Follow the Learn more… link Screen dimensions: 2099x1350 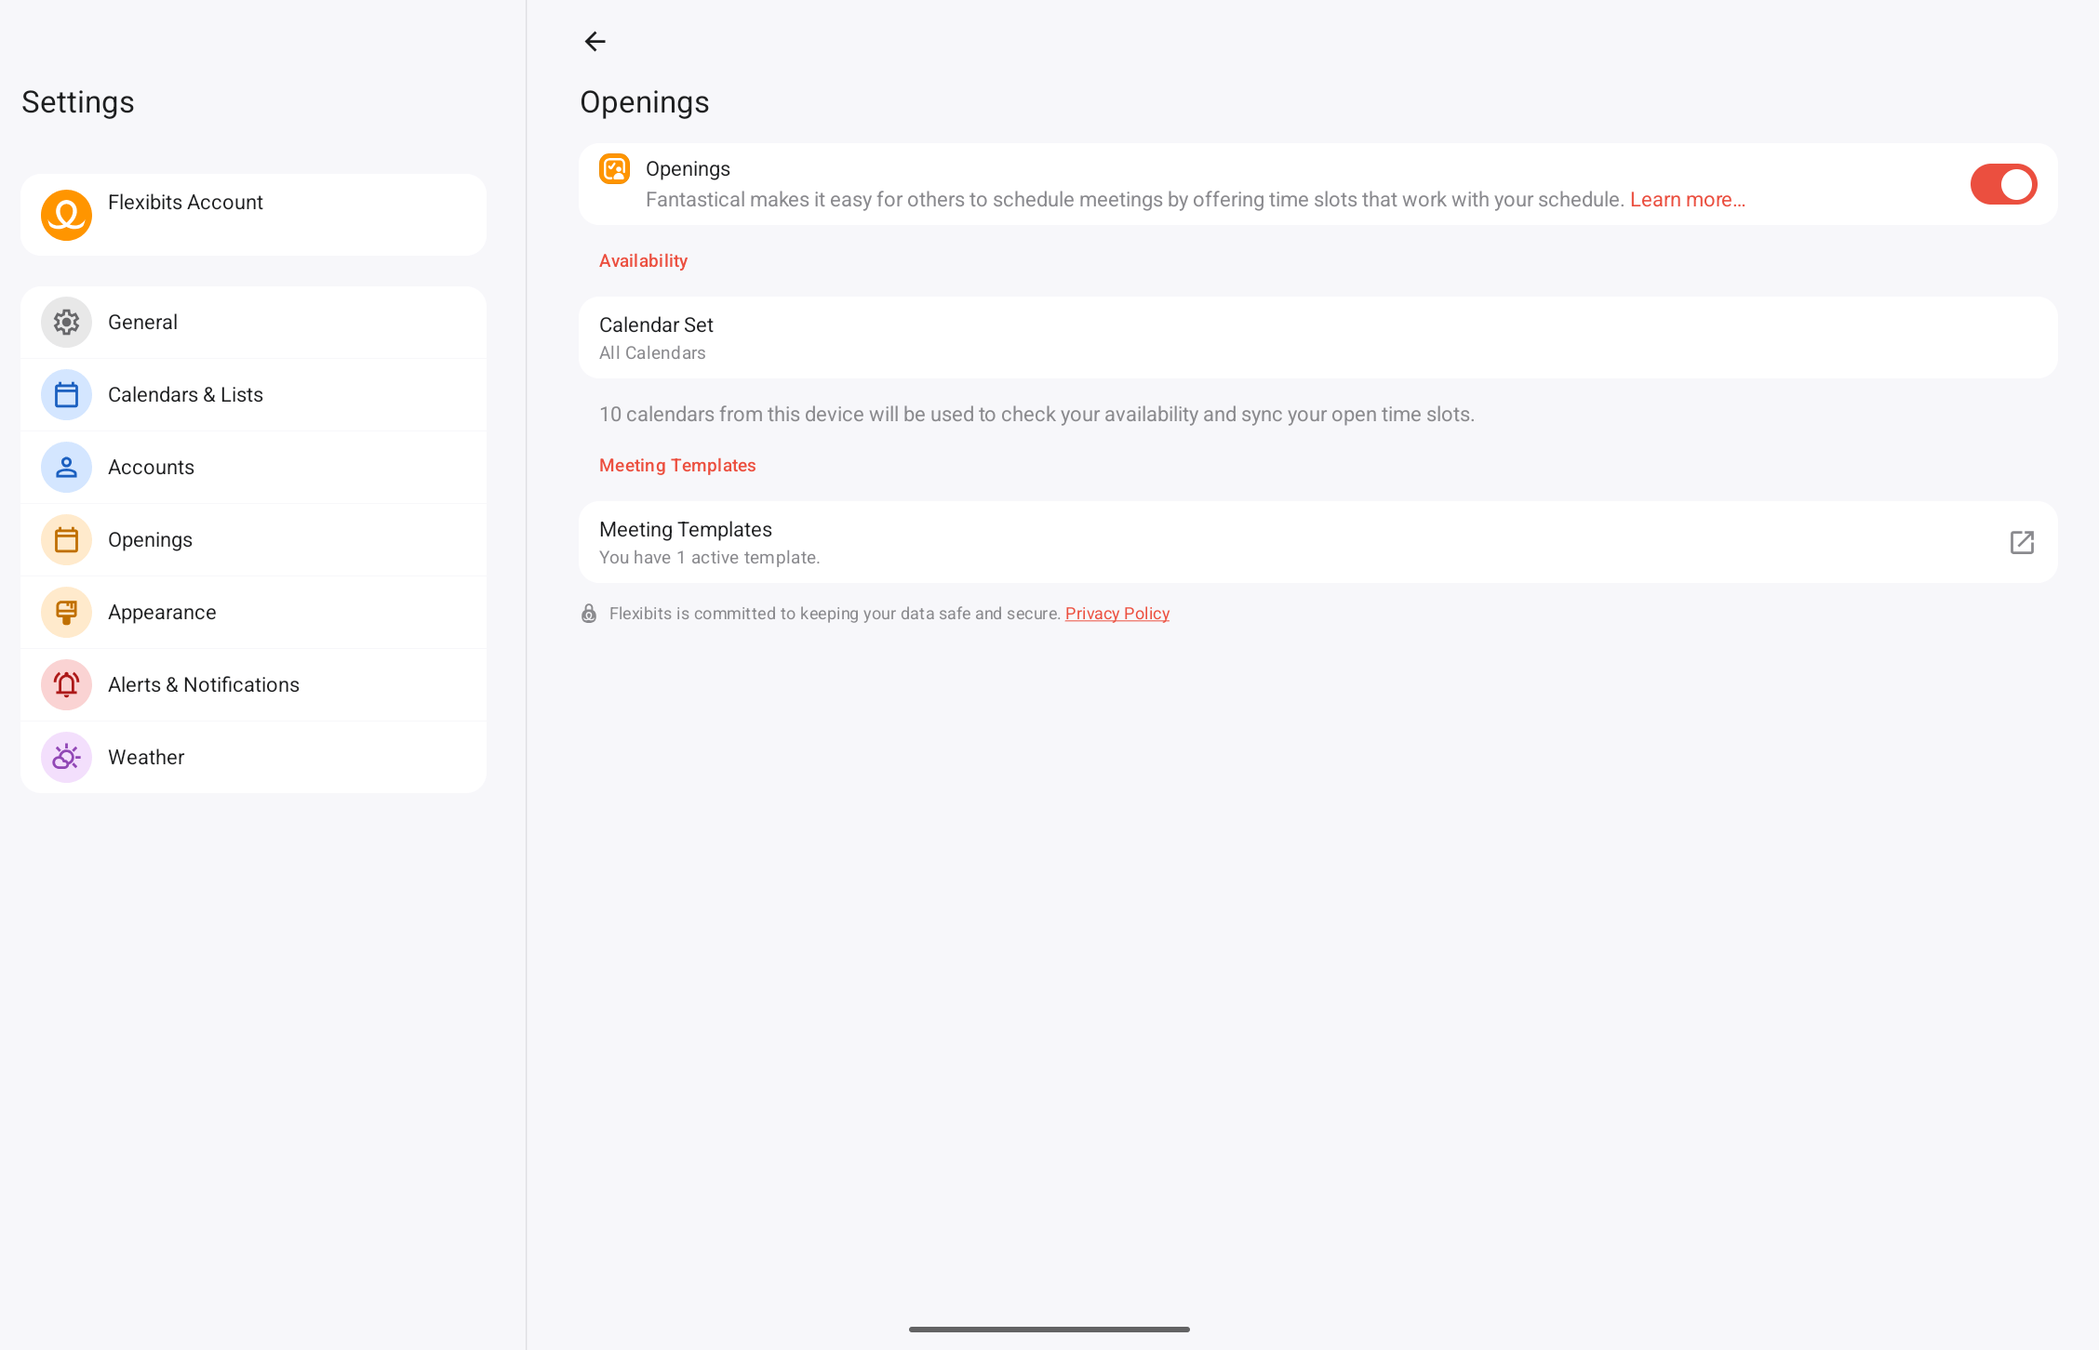click(x=1687, y=200)
